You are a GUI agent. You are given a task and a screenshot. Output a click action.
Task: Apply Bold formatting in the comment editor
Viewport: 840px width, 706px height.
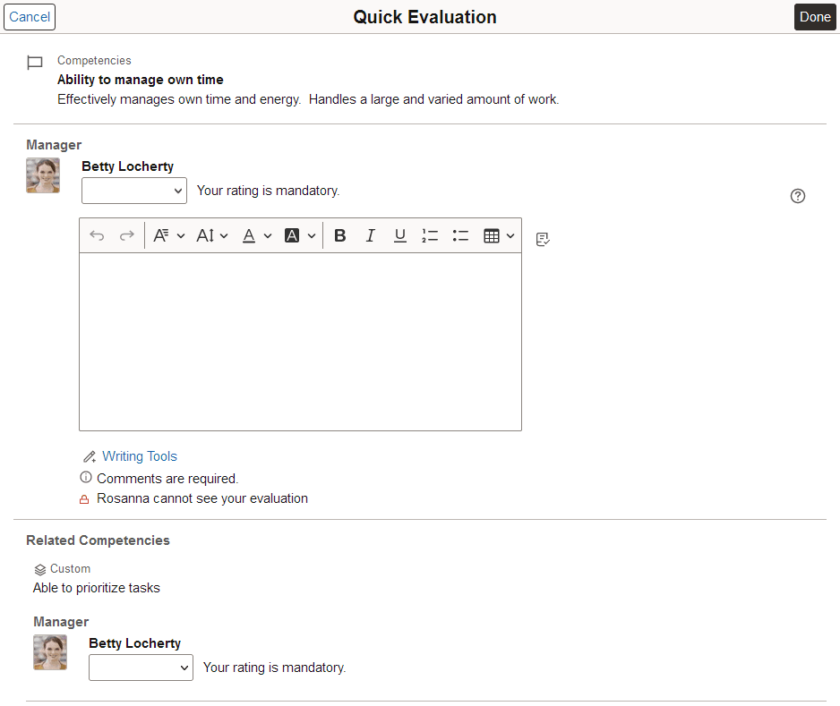tap(340, 234)
